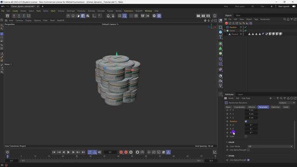Screen dimensions: 297x167
Task: Toggle visibility dots for Product object
Action: click(x=243, y=34)
